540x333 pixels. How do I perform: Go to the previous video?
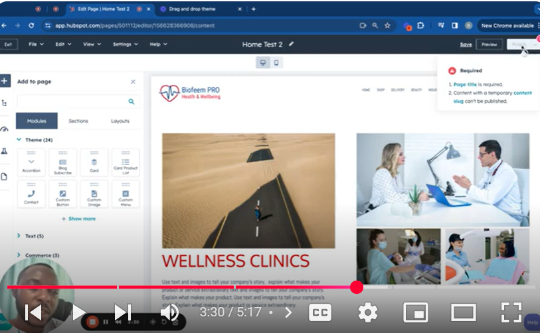point(33,312)
